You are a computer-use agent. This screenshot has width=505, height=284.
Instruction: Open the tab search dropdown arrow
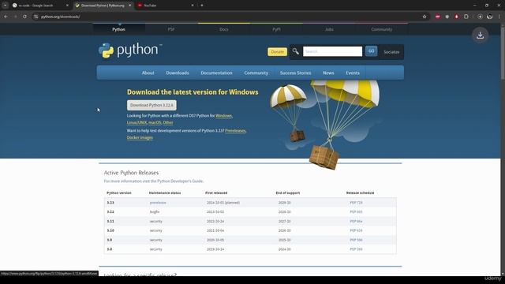(x=6, y=6)
